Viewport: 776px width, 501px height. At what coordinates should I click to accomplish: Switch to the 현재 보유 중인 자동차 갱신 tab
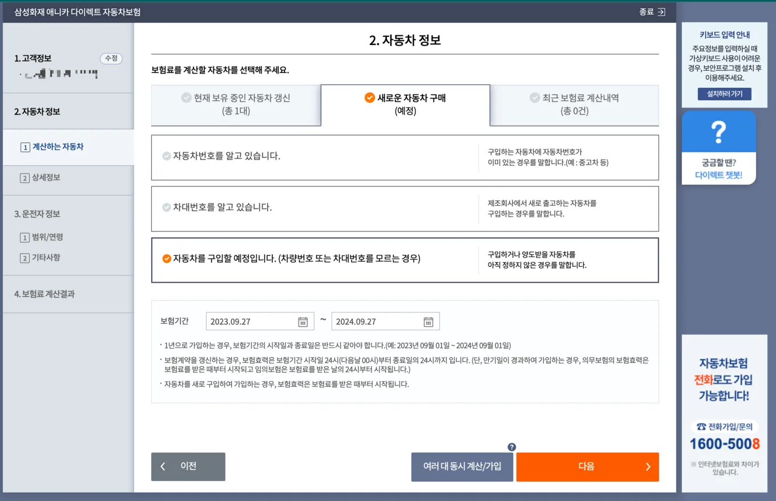(237, 105)
